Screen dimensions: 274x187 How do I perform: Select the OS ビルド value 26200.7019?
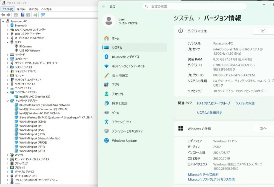tap(221, 158)
